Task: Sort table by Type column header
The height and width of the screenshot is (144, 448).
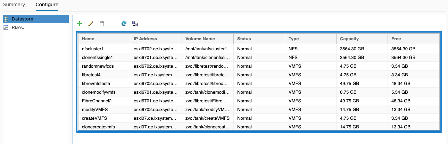Action: 293,39
